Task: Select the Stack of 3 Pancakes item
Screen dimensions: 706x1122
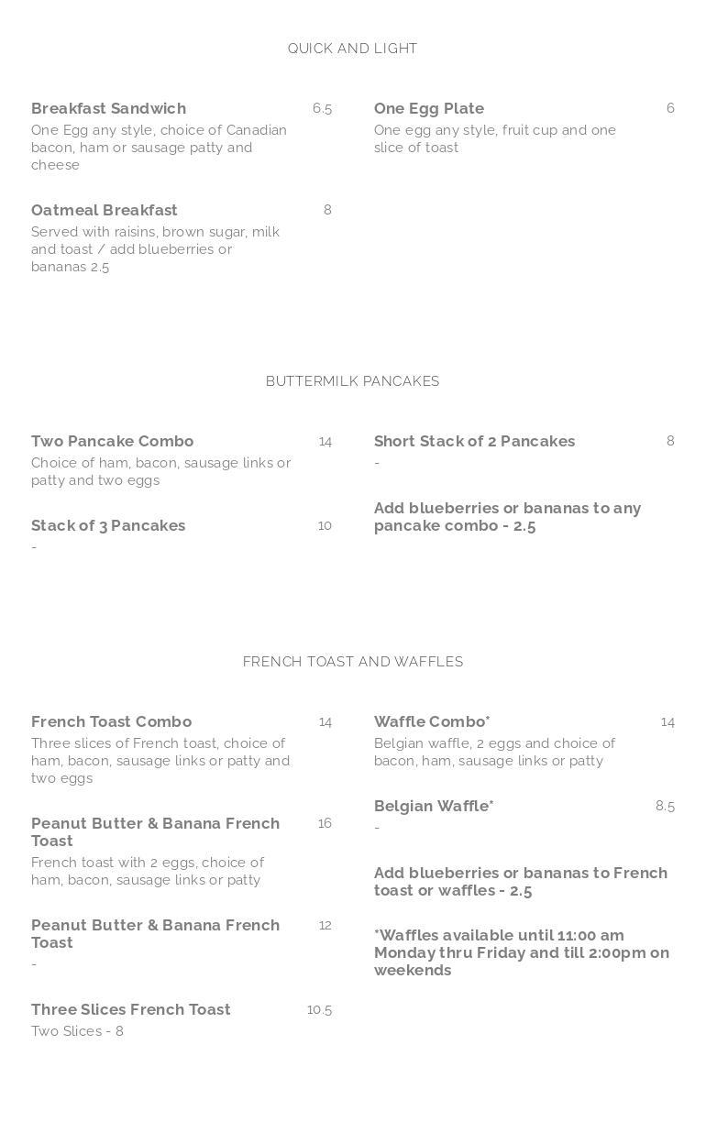Action: coord(107,525)
